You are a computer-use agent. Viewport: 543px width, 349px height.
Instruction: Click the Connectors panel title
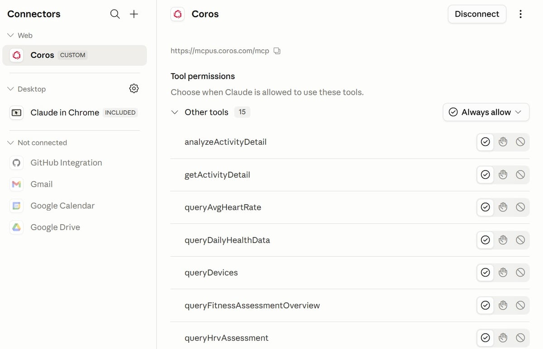(34, 14)
